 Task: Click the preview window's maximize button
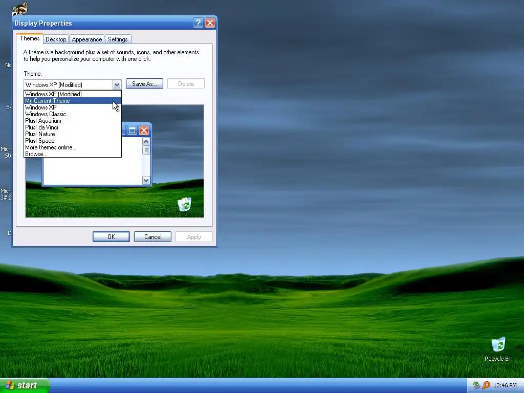pyautogui.click(x=133, y=130)
